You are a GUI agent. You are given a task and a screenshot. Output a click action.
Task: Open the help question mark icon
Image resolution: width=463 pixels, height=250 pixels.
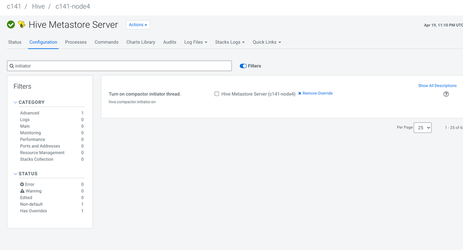446,94
